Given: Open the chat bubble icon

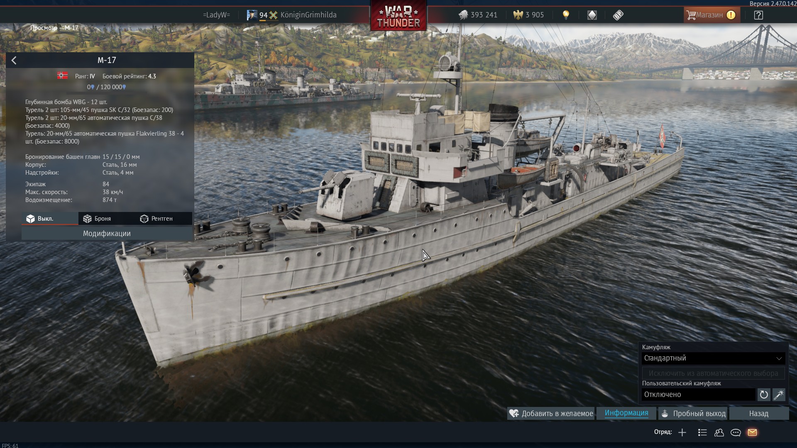Looking at the screenshot, I should (x=736, y=433).
